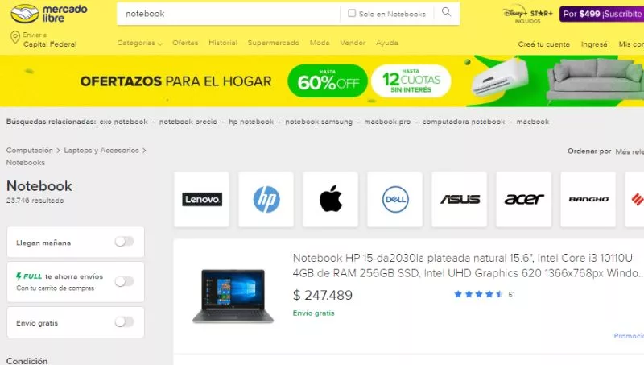644x365 pixels.
Task: Click the search magnifier icon
Action: [x=446, y=12]
